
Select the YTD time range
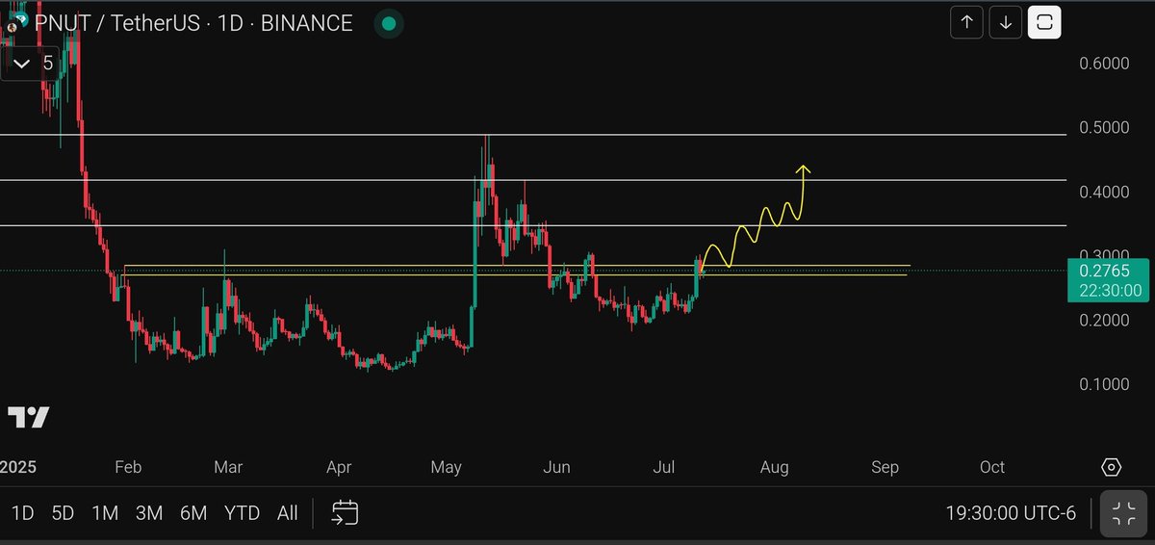(x=242, y=513)
